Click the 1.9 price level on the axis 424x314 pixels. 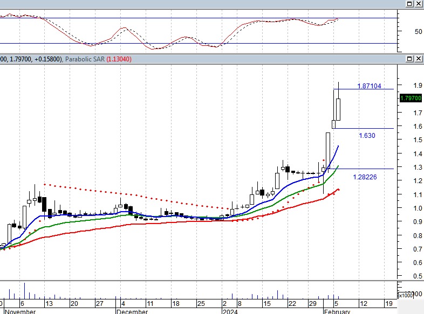point(403,86)
